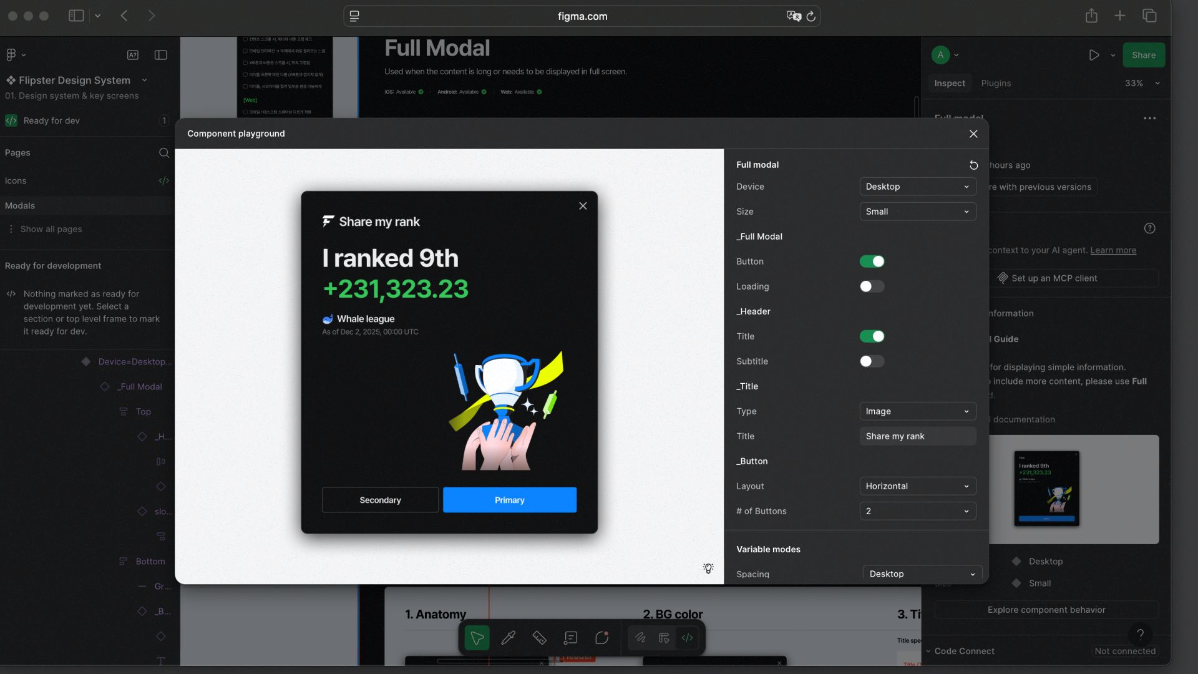Switch to Design mode in bottom toolbar
The height and width of the screenshot is (674, 1198).
point(664,638)
